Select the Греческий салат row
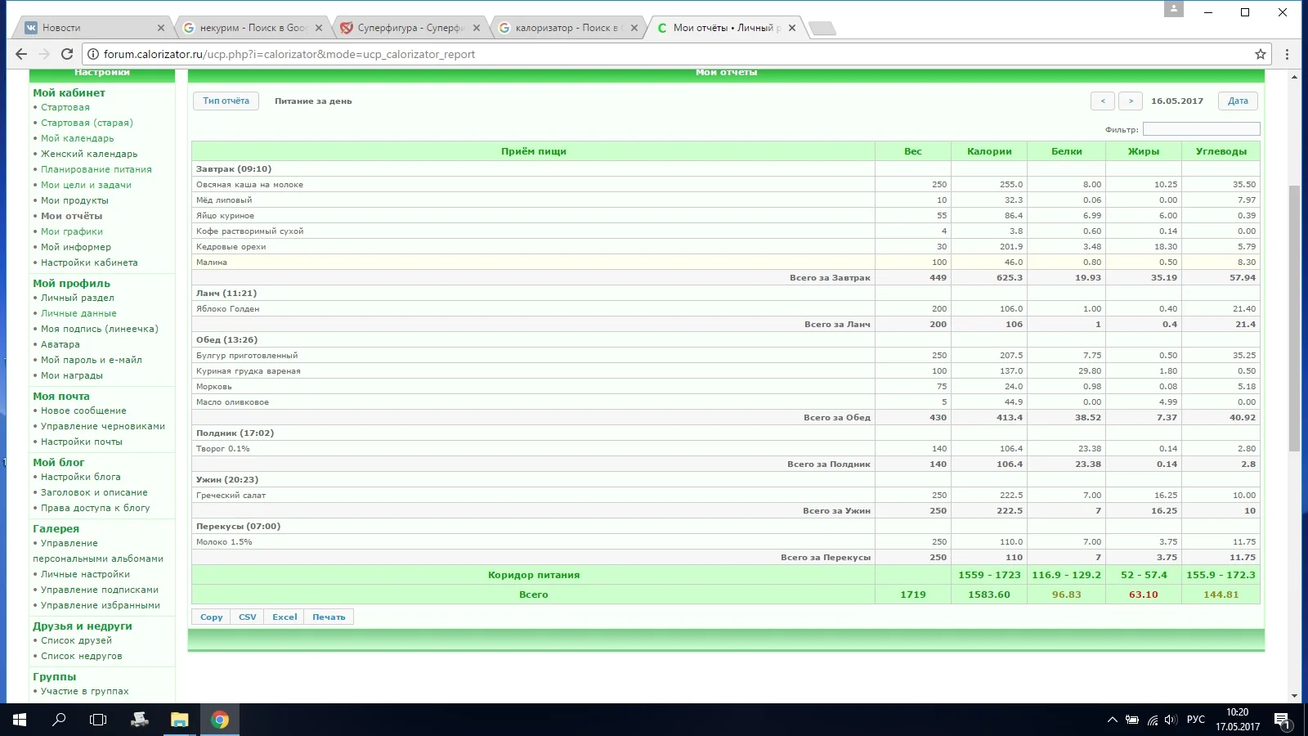The width and height of the screenshot is (1308, 736). [725, 495]
